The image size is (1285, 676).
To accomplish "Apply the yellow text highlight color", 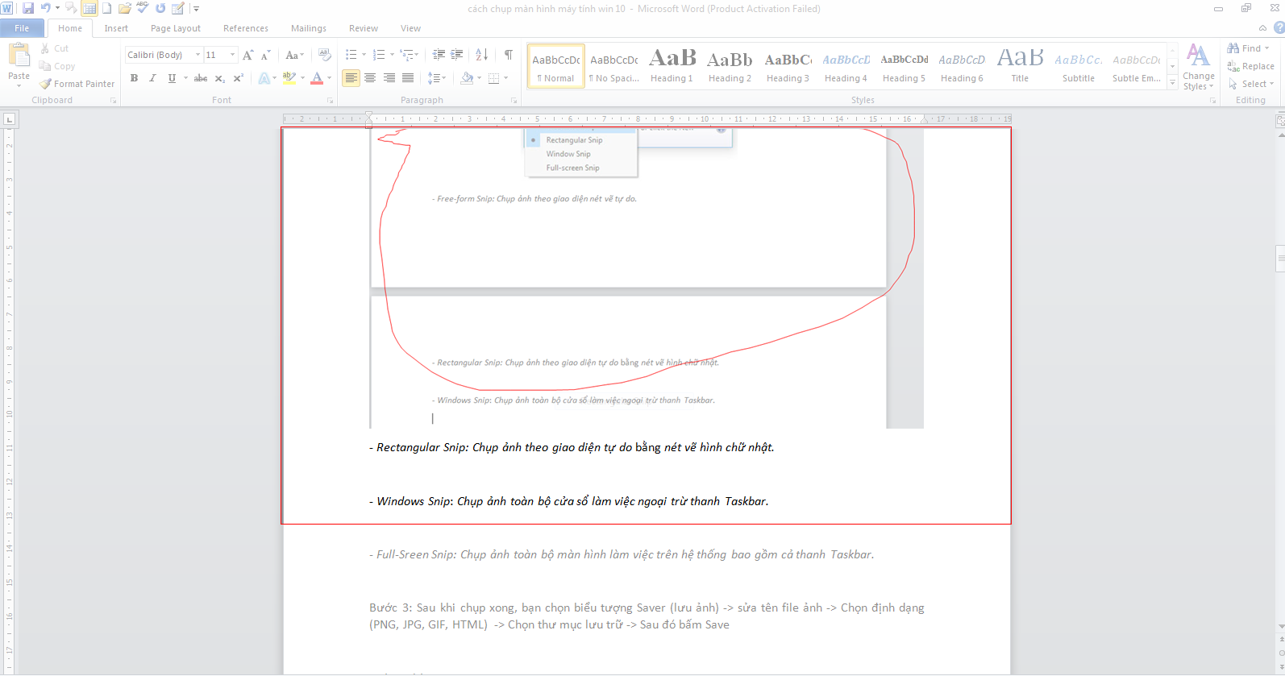I will (289, 78).
